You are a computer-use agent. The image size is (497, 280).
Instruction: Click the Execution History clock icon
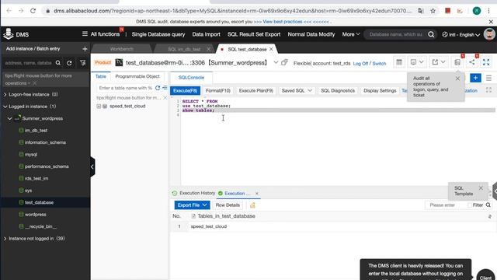[x=174, y=193]
